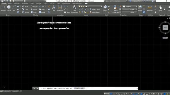This screenshot has width=170, height=95.
Task: Open command line customization wrench
Action: pos(37,88)
